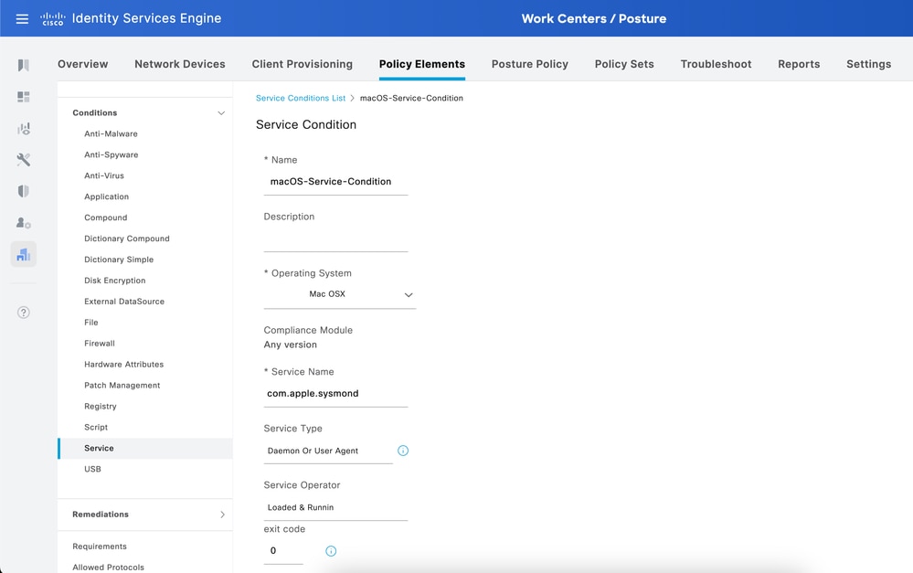The image size is (913, 573).
Task: Open the Administration user-gear sidebar icon
Action: tap(23, 222)
